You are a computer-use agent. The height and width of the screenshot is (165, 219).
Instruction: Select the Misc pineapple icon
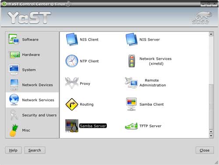pyautogui.click(x=14, y=130)
